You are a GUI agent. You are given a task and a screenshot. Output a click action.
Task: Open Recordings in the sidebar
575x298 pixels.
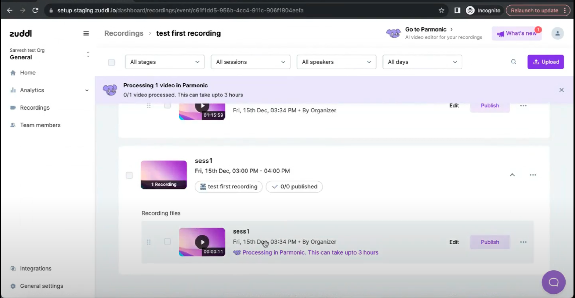point(35,108)
